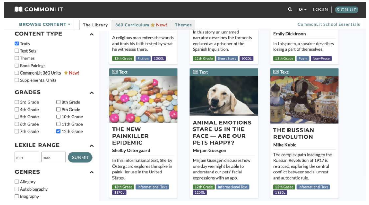Enable the Themes content type checkbox
Screen dimensions: 369x205
(17, 58)
